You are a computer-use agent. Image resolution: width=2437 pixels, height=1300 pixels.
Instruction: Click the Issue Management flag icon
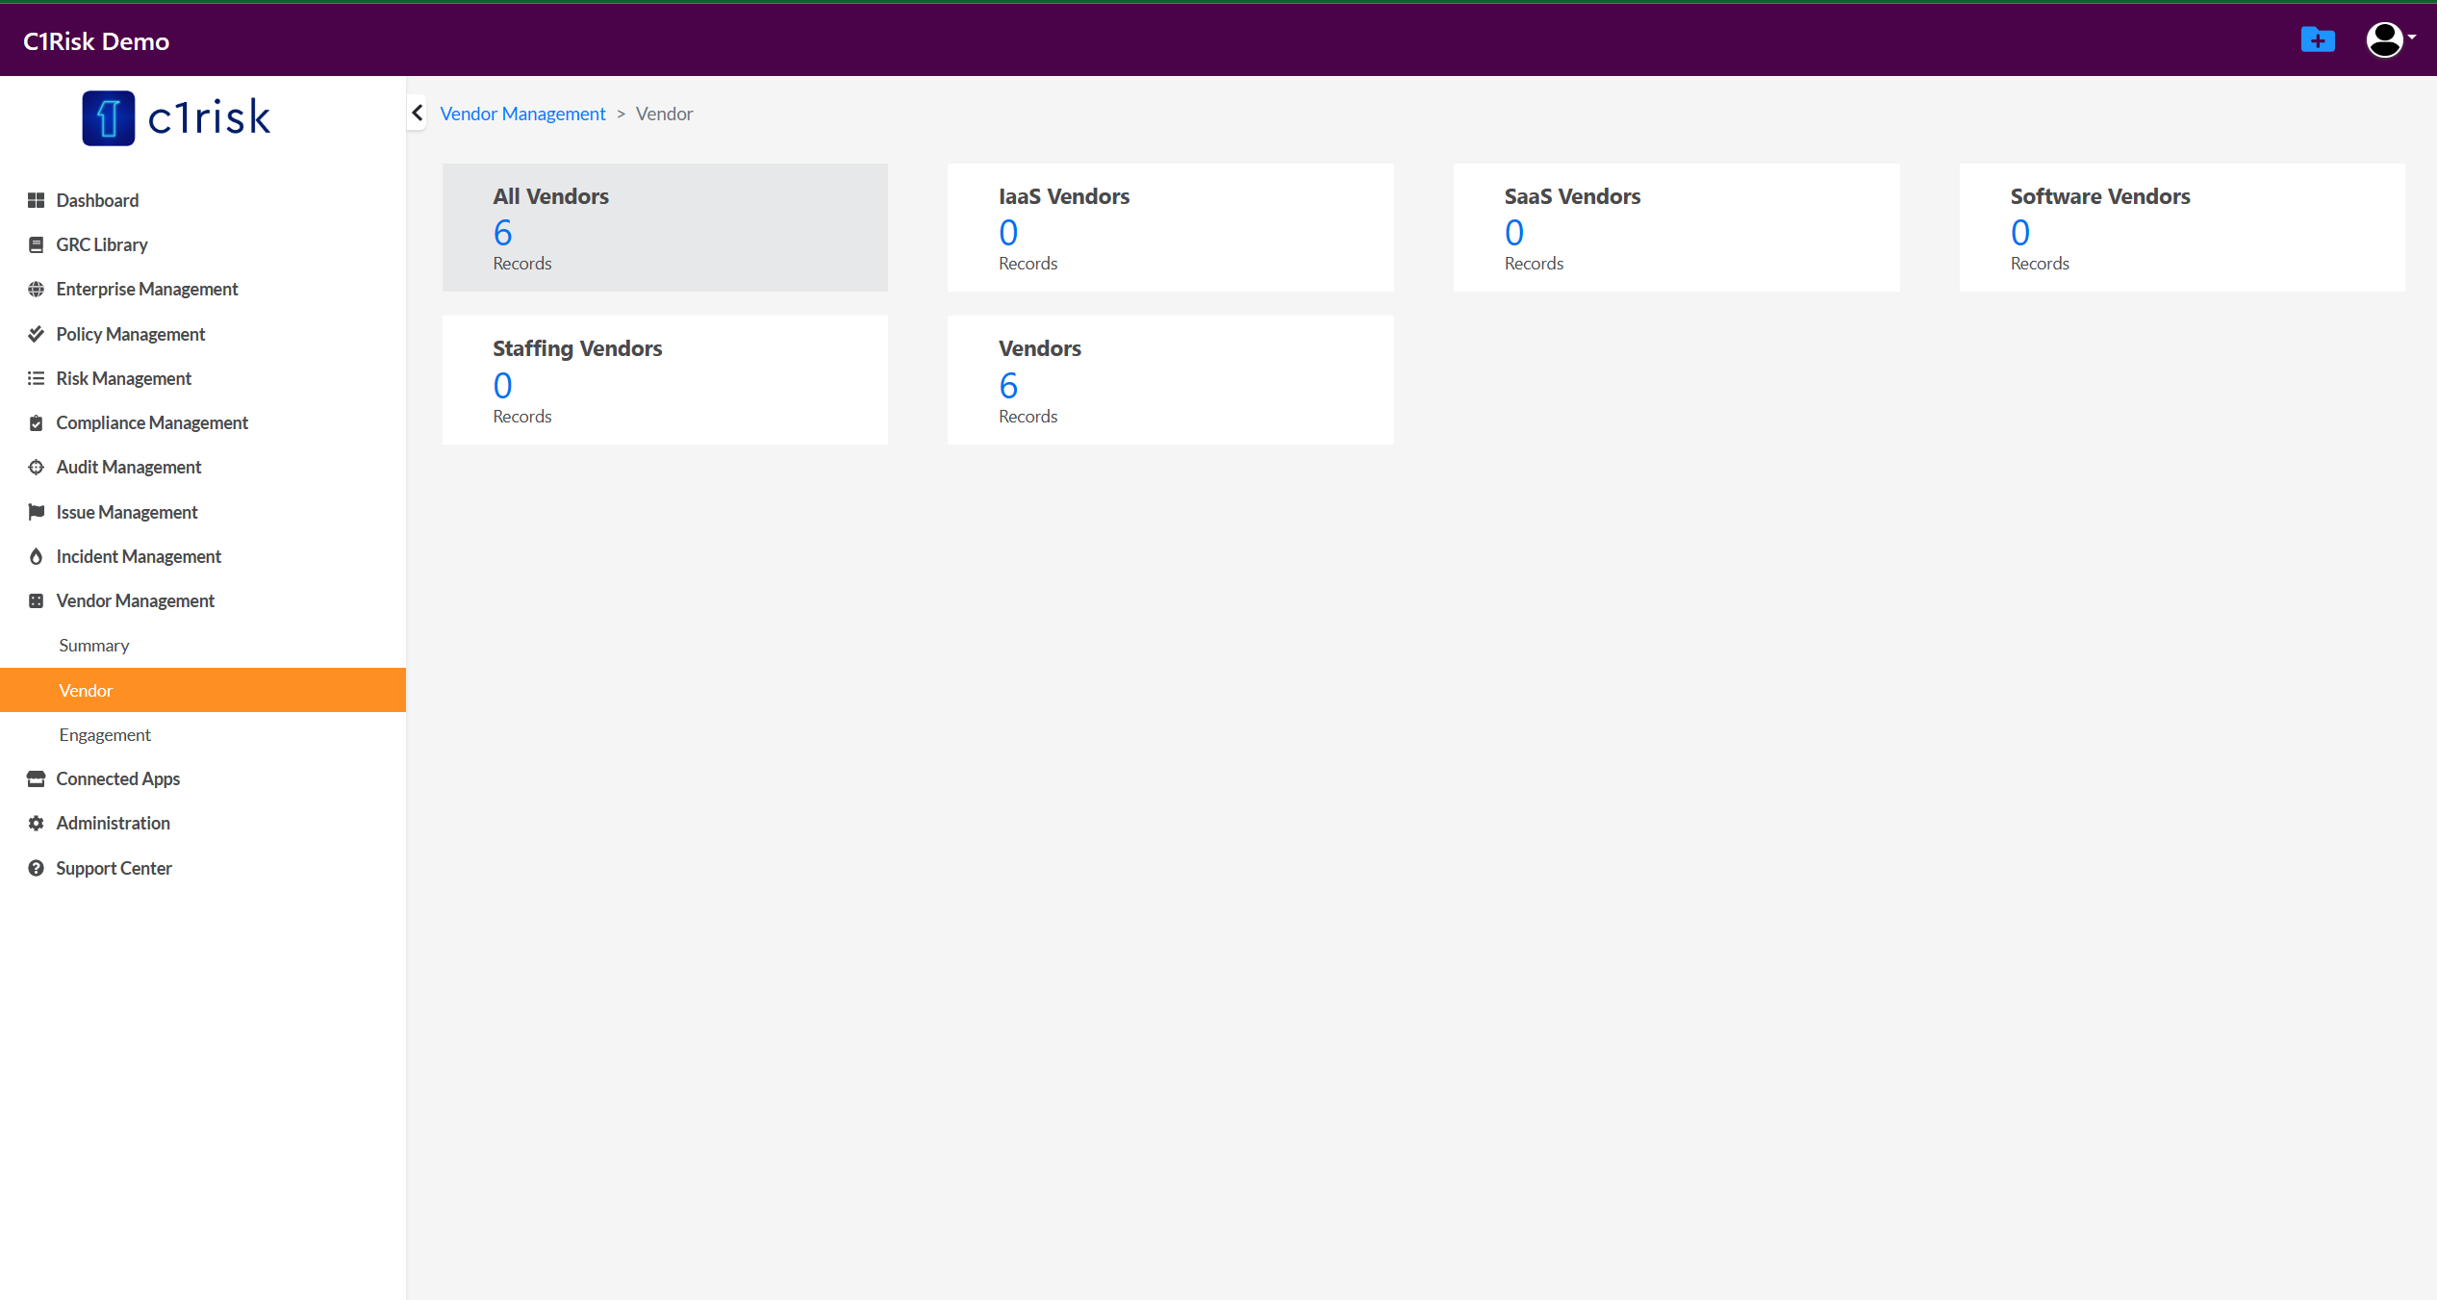tap(36, 512)
